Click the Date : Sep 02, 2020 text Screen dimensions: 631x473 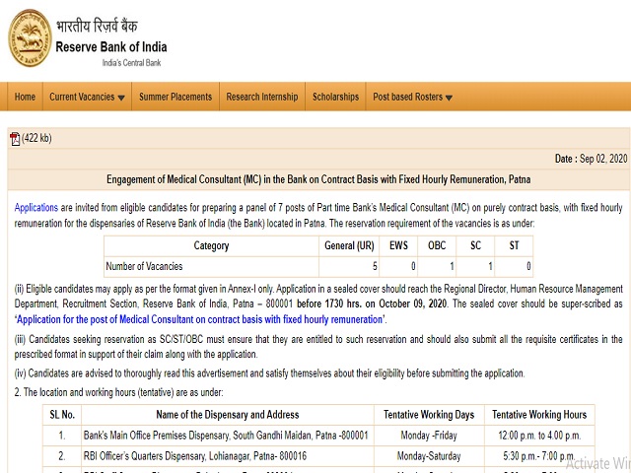[591, 159]
